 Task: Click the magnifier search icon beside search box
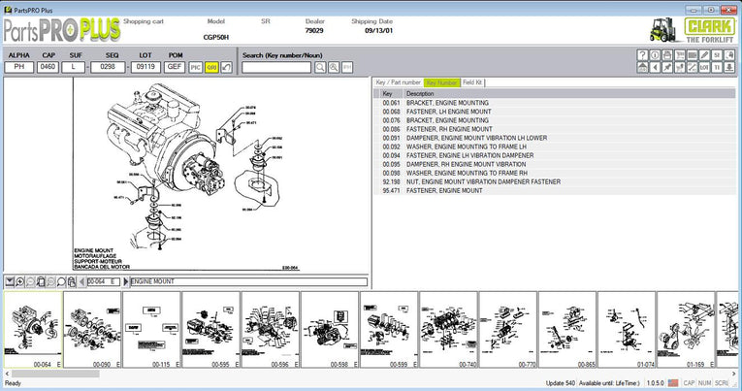(319, 68)
